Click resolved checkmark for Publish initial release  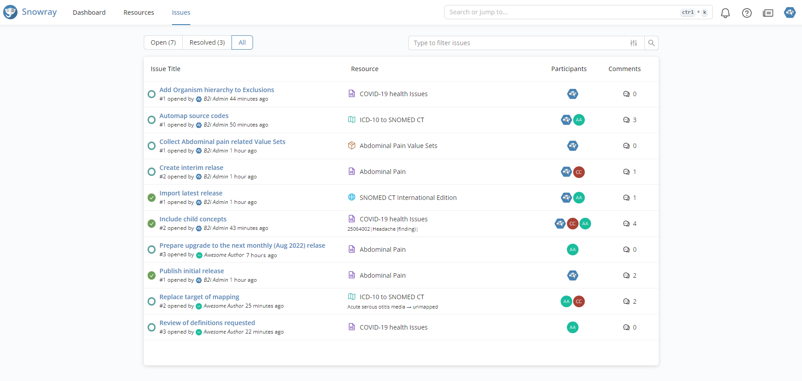(151, 275)
